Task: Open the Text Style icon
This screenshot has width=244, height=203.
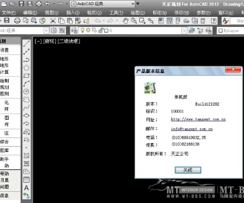Action: coord(225,21)
